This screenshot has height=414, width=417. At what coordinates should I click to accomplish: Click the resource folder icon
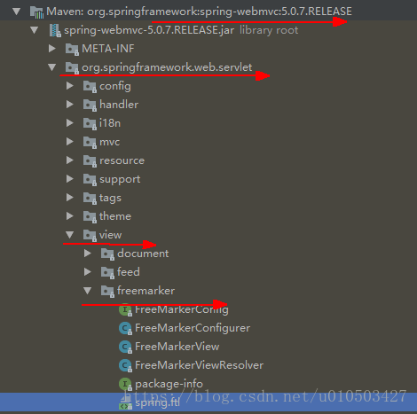pos(90,160)
